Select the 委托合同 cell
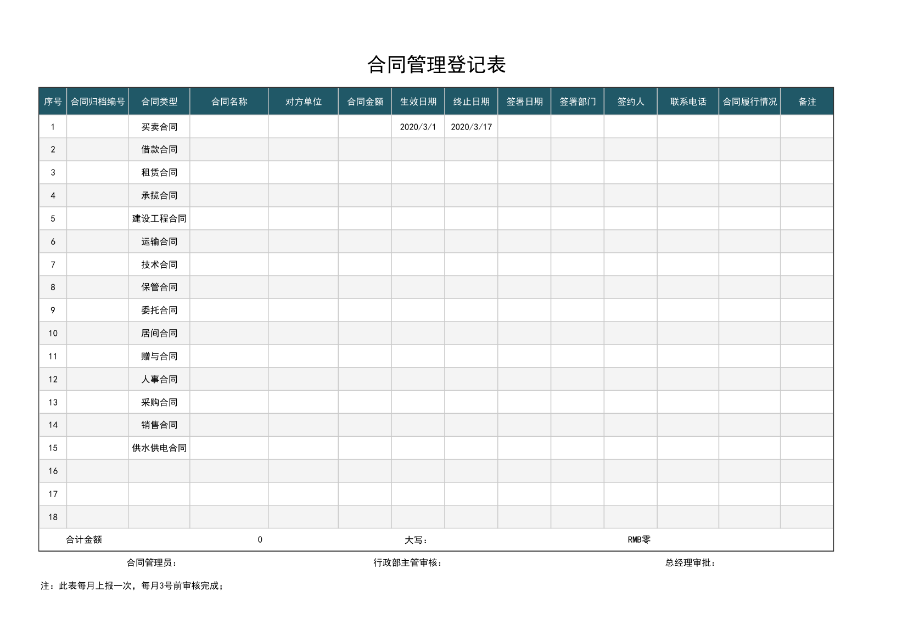 [159, 310]
